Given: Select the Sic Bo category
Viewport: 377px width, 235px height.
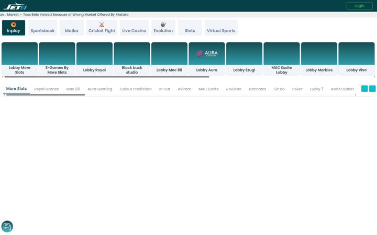Looking at the screenshot, I should [x=279, y=89].
